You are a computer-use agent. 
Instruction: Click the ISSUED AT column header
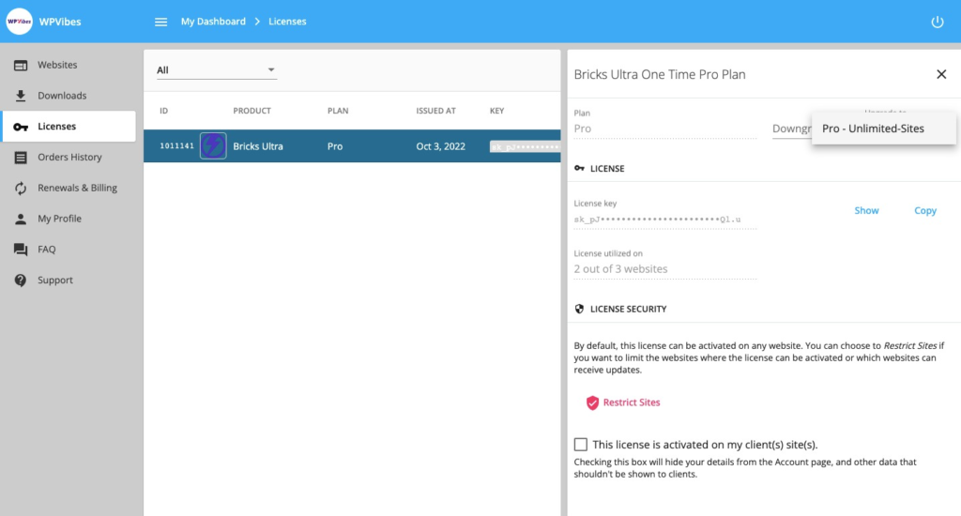point(435,111)
